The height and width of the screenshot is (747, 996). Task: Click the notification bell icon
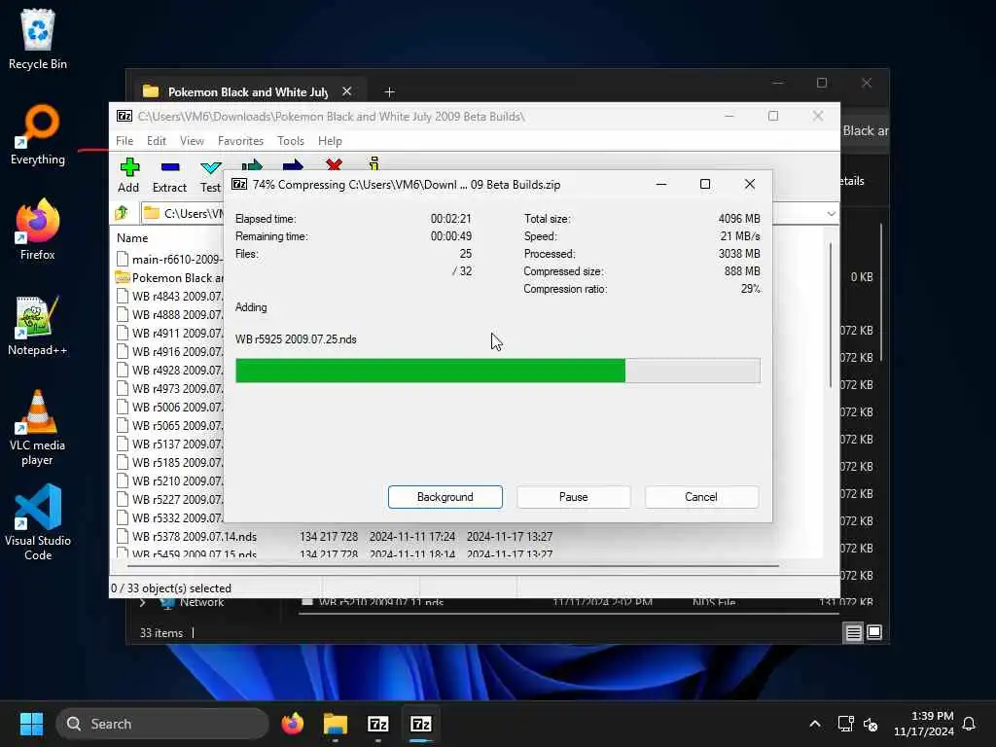coord(969,724)
